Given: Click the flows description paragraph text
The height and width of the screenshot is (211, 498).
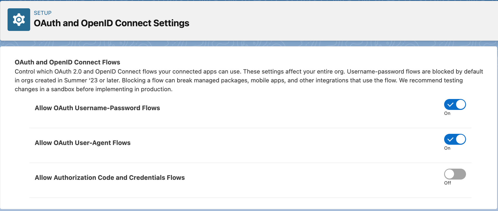Looking at the screenshot, I should [249, 80].
